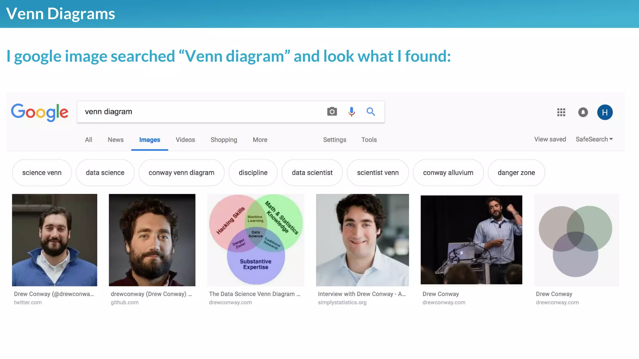Start voice search with microphone icon
Screen dimensions: 639x359
pos(351,112)
